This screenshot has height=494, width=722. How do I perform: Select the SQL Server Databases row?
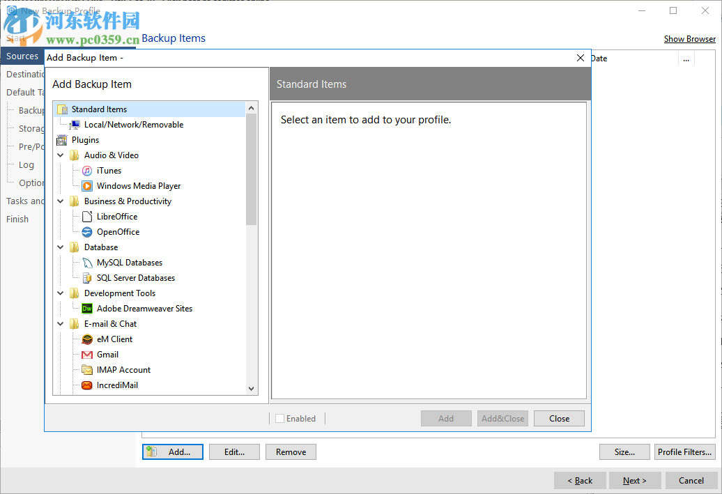[136, 278]
